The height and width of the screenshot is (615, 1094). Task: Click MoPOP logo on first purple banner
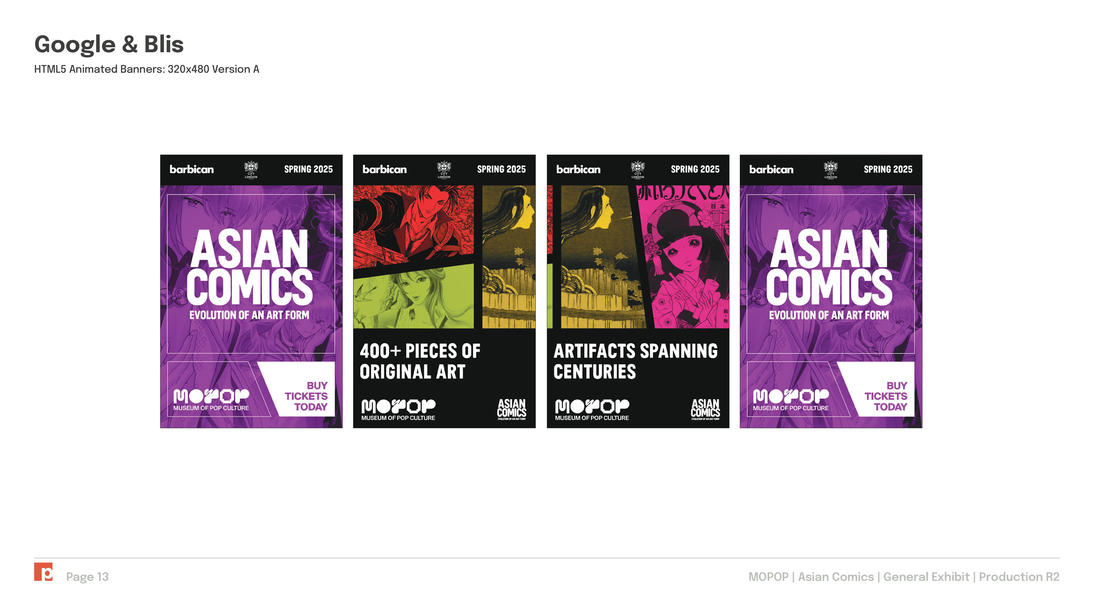click(x=211, y=400)
